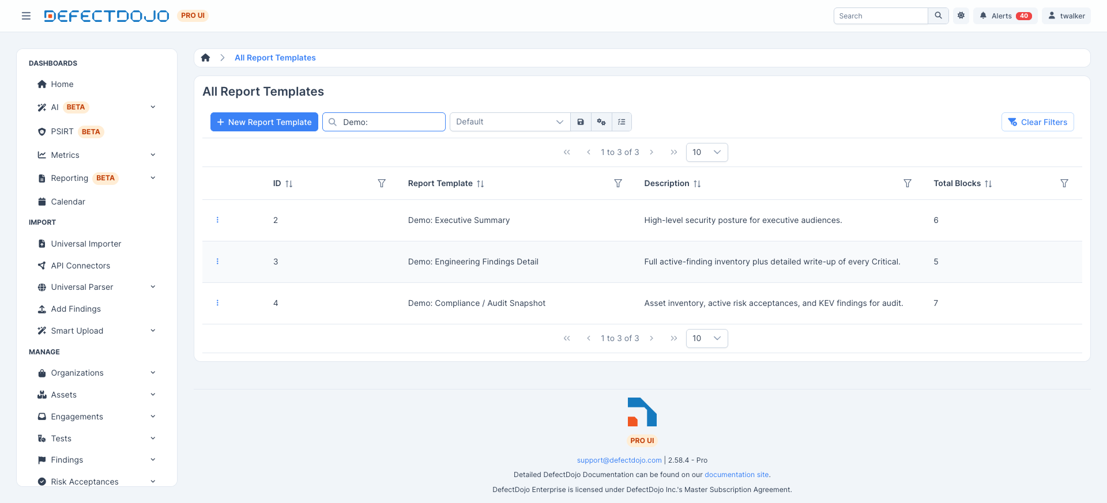Click All Report Templates breadcrumb link

point(275,58)
